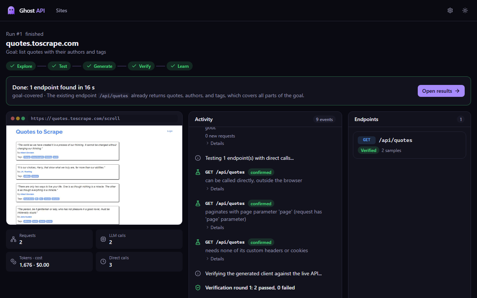Click the '2 samples' text on endpoint card

click(x=391, y=150)
